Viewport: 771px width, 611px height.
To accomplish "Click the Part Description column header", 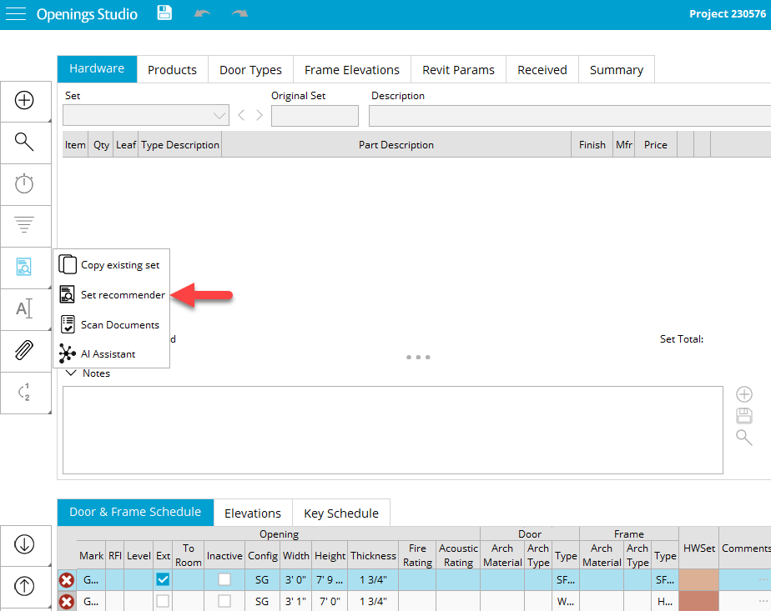I will (x=396, y=145).
